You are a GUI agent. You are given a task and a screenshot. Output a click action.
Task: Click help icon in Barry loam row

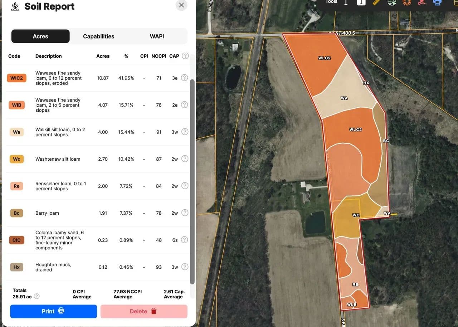185,213
